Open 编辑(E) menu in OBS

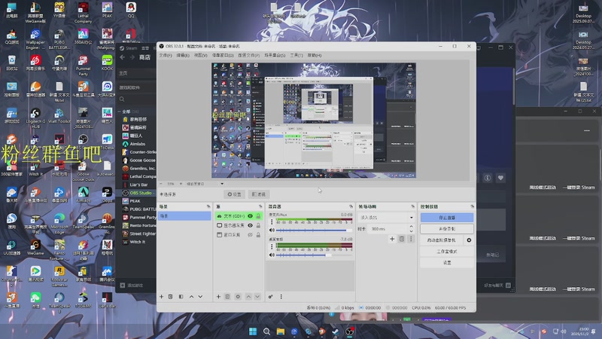point(183,55)
